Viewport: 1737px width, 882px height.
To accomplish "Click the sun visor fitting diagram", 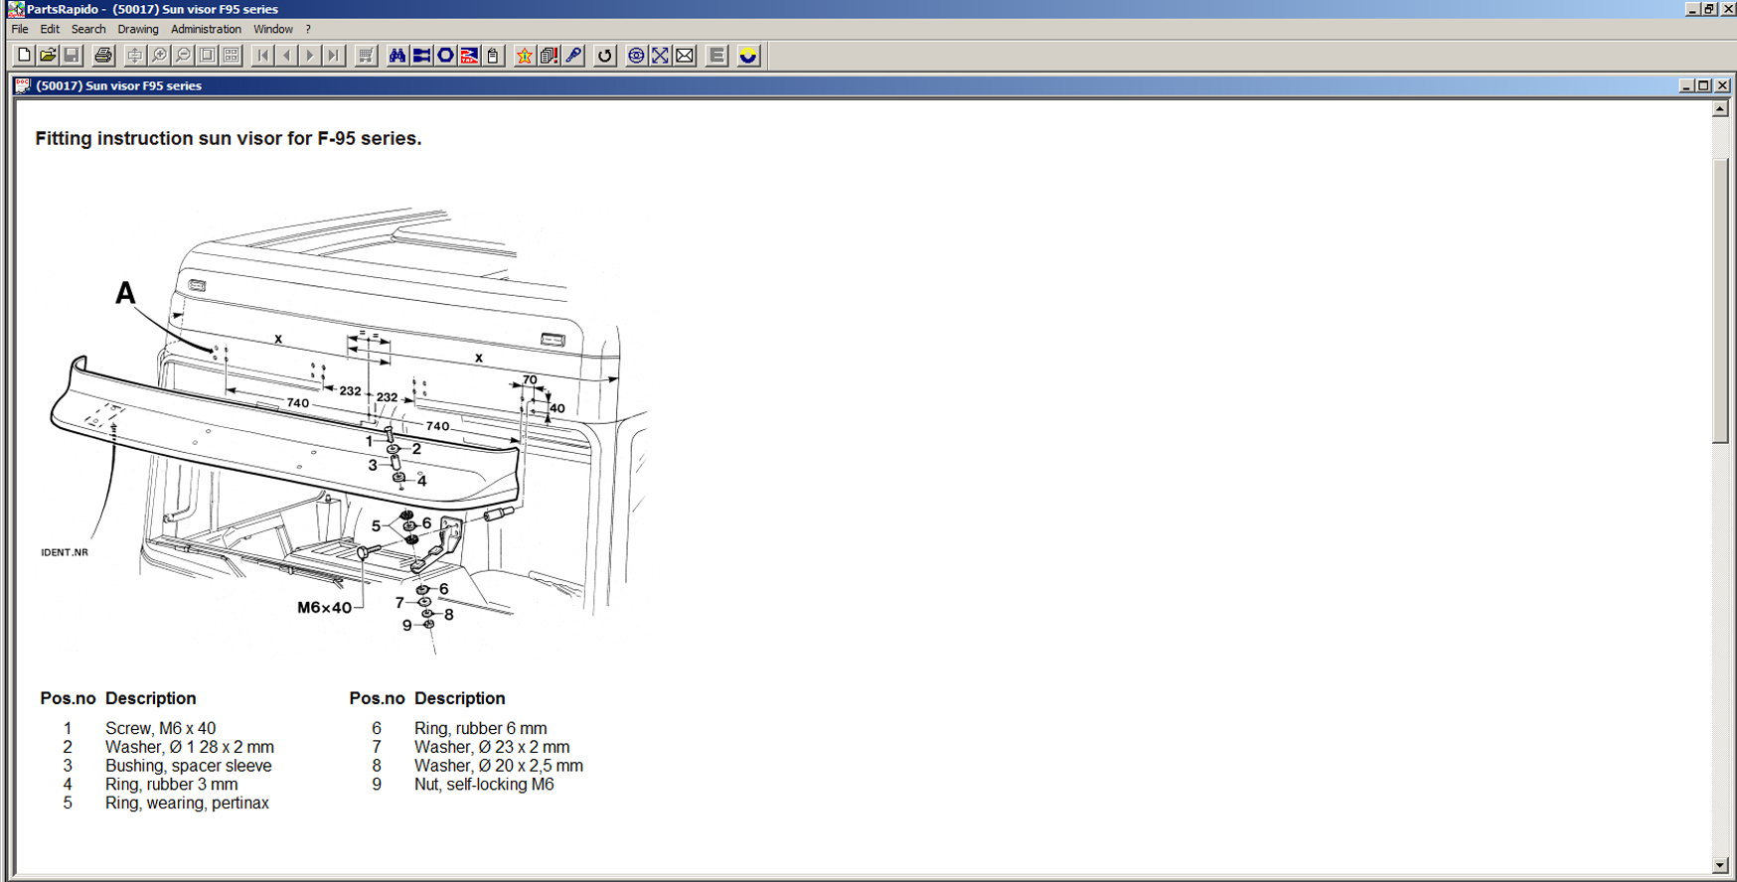I will click(x=348, y=427).
